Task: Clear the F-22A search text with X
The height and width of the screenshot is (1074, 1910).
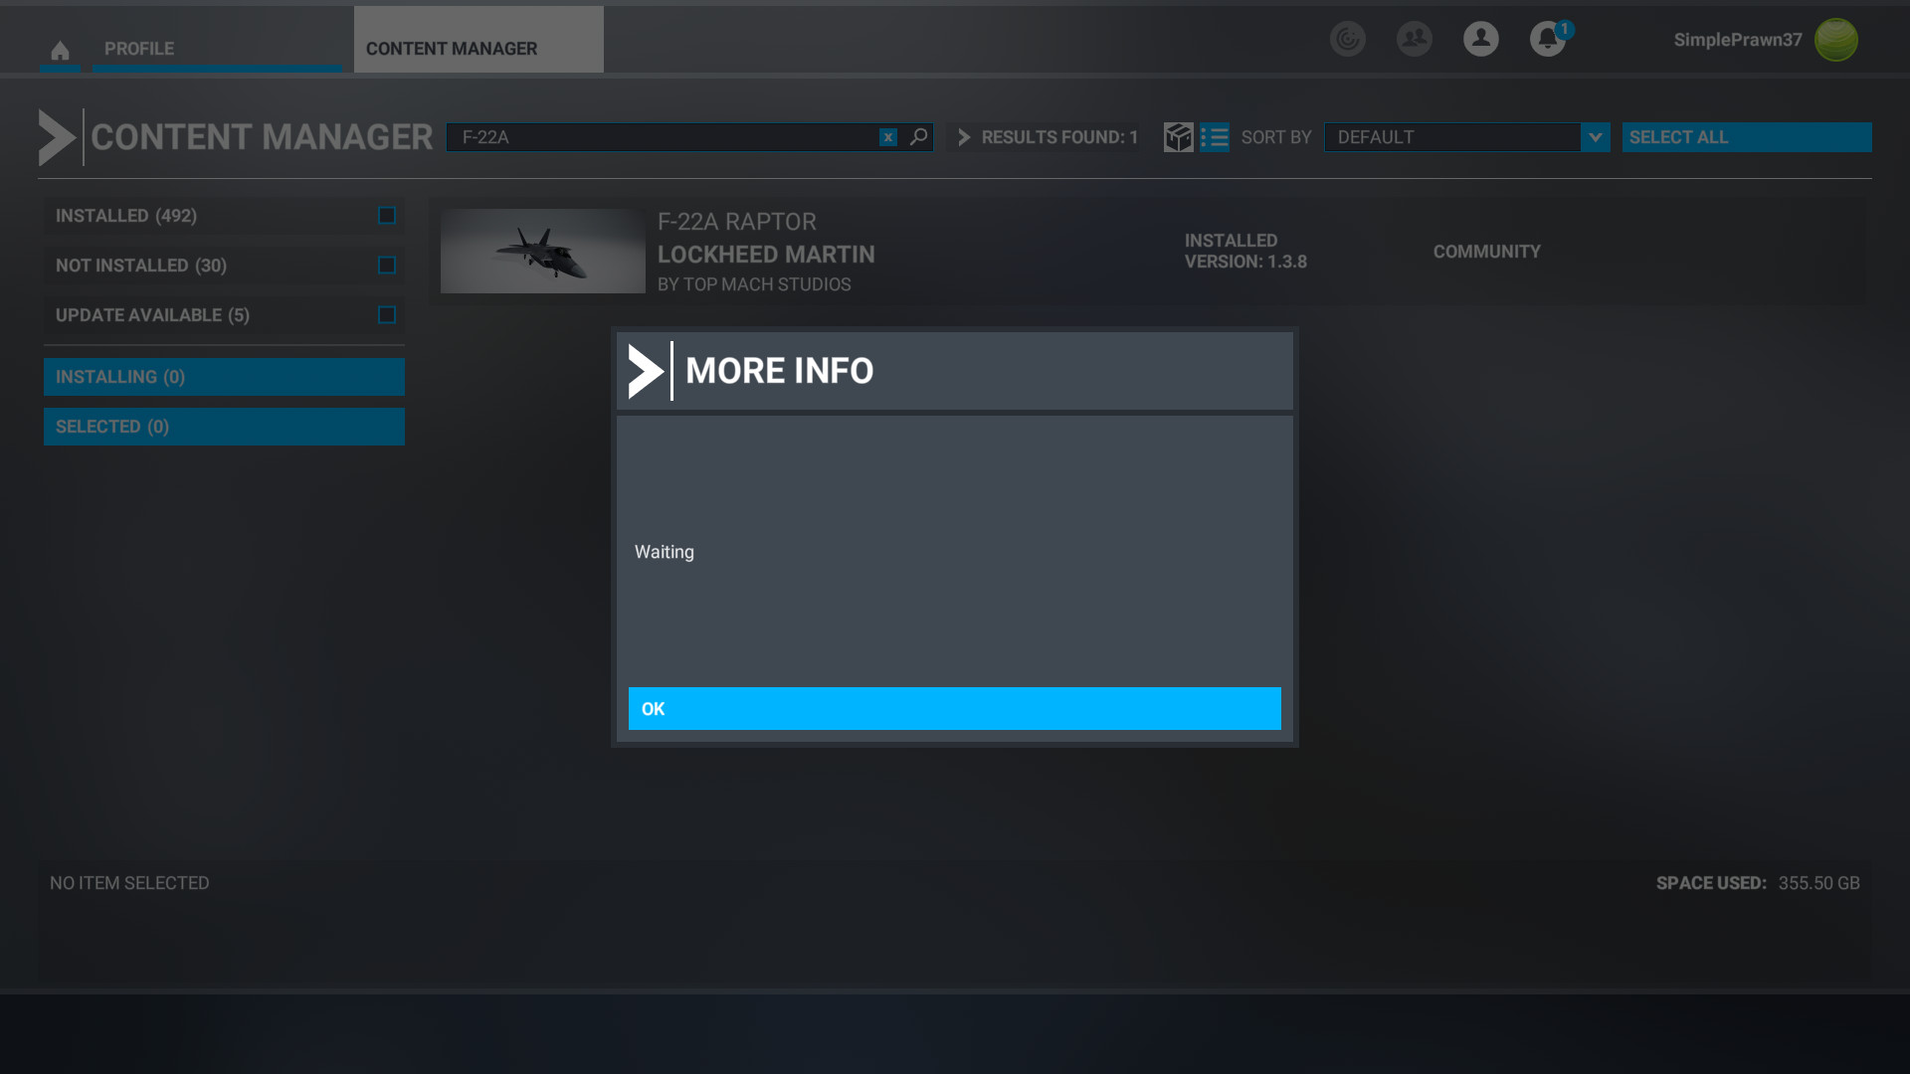Action: pos(887,137)
